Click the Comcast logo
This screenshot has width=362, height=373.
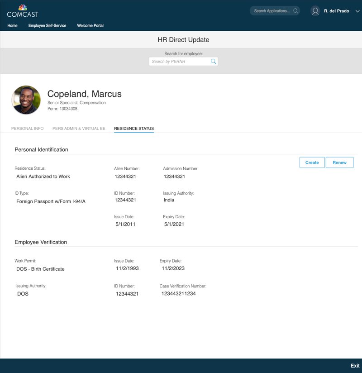pyautogui.click(x=23, y=11)
